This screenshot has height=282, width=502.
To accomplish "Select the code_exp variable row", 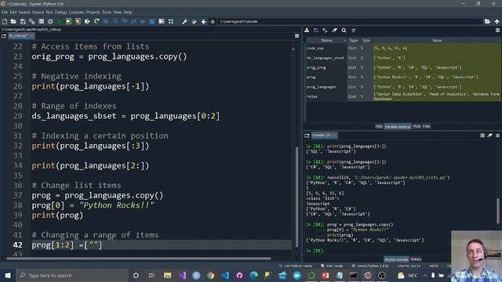I will pos(403,48).
